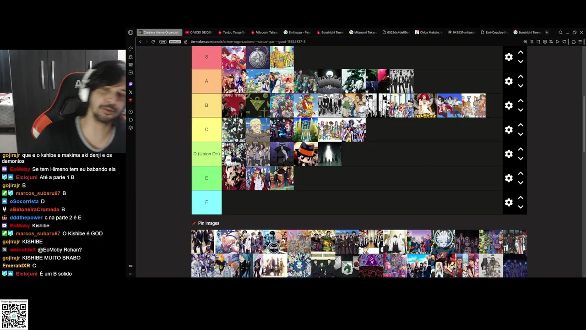Click the Pin Images label

(x=208, y=223)
